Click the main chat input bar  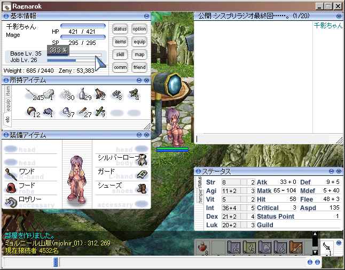pos(183,262)
